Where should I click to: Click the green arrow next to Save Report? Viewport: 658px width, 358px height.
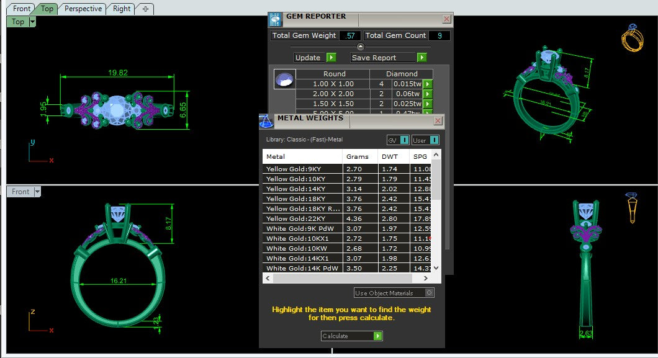coord(421,58)
